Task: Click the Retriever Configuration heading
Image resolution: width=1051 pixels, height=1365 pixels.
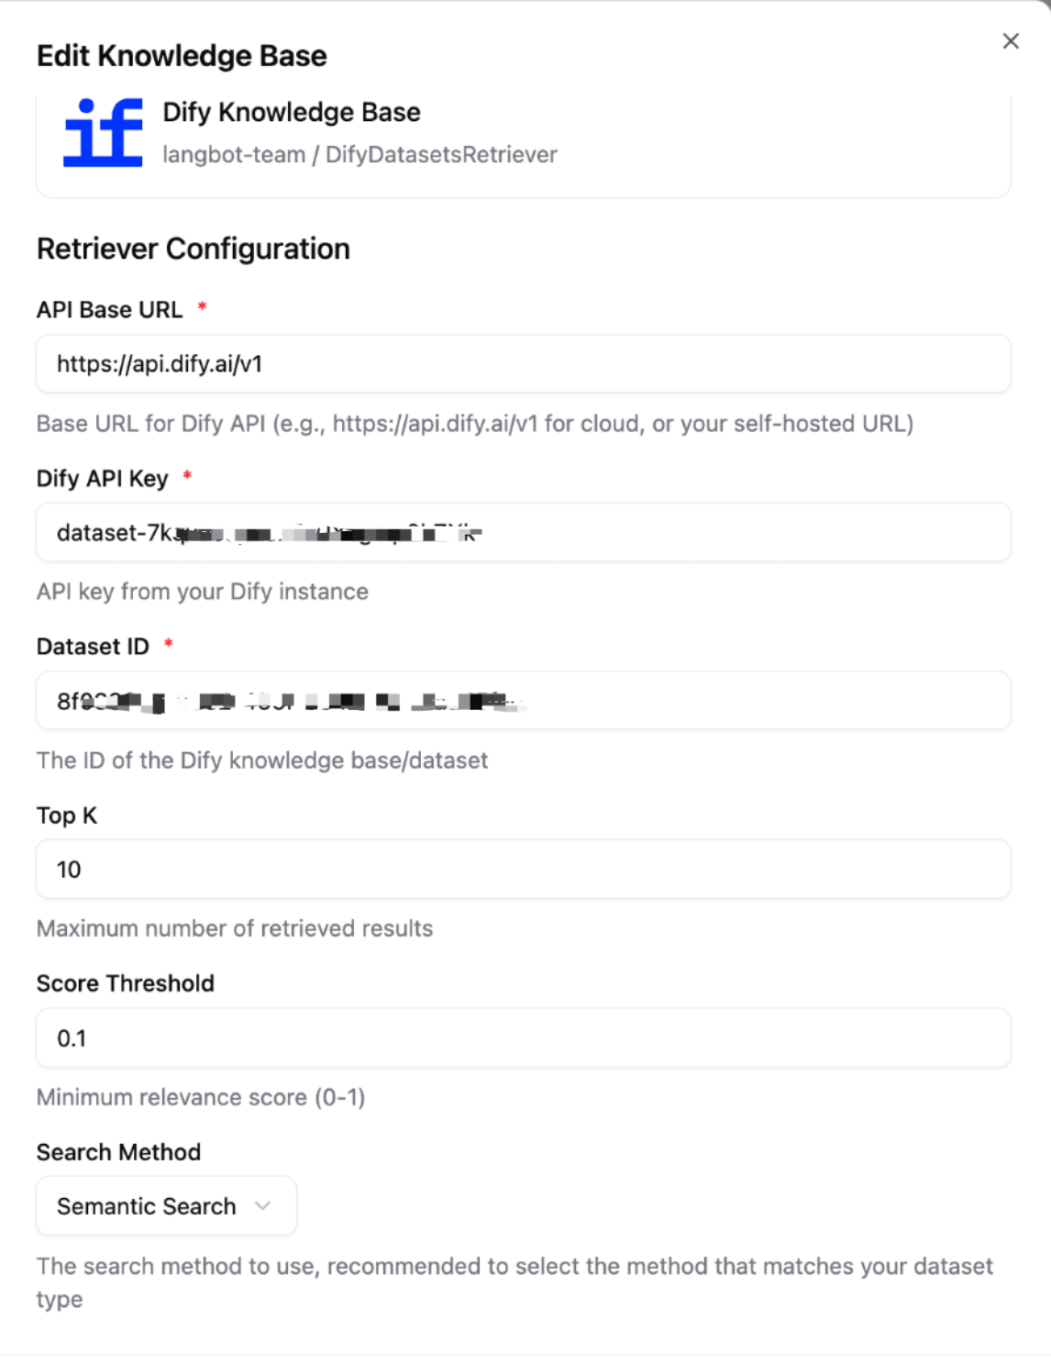Action: point(193,249)
